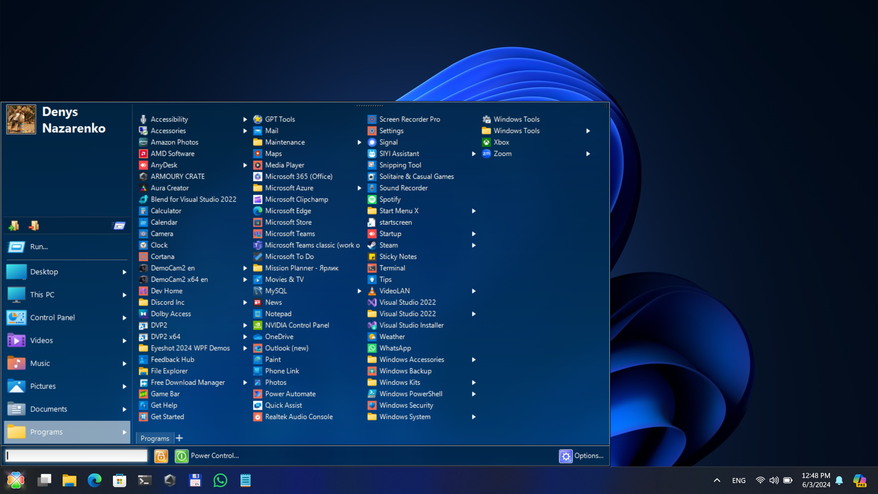Open the taskbar clock and date

pos(816,480)
